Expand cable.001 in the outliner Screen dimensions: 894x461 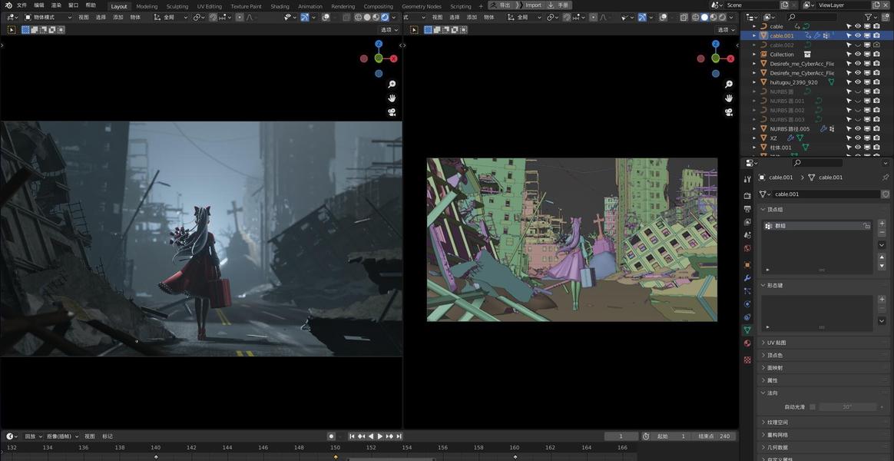click(x=754, y=35)
